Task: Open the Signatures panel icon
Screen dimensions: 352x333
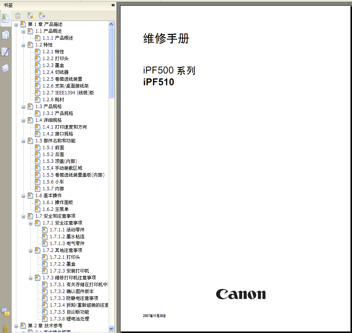Action: [5, 52]
